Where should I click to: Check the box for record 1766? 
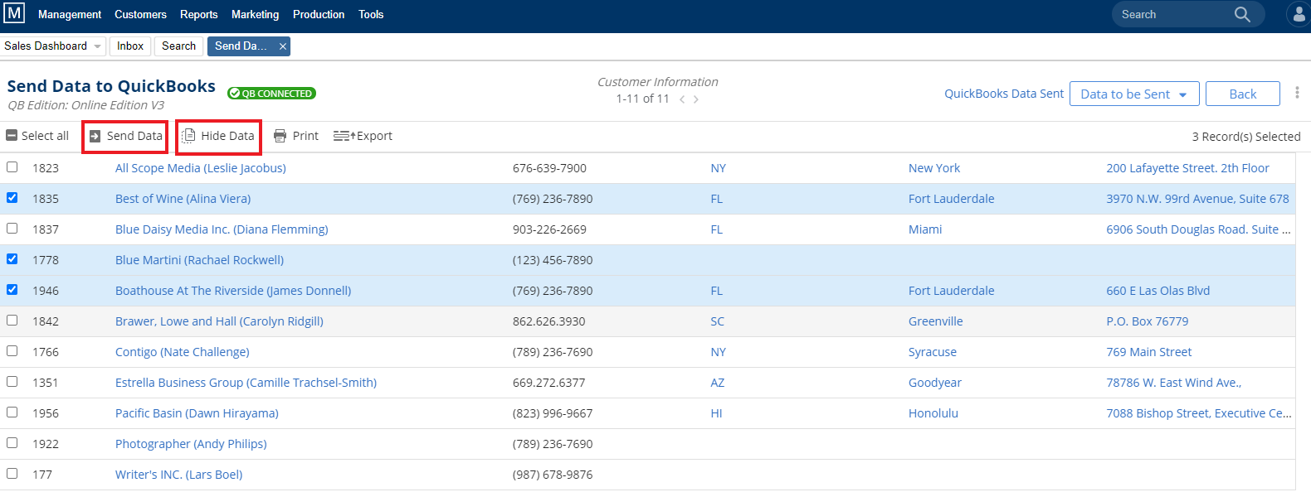point(12,351)
